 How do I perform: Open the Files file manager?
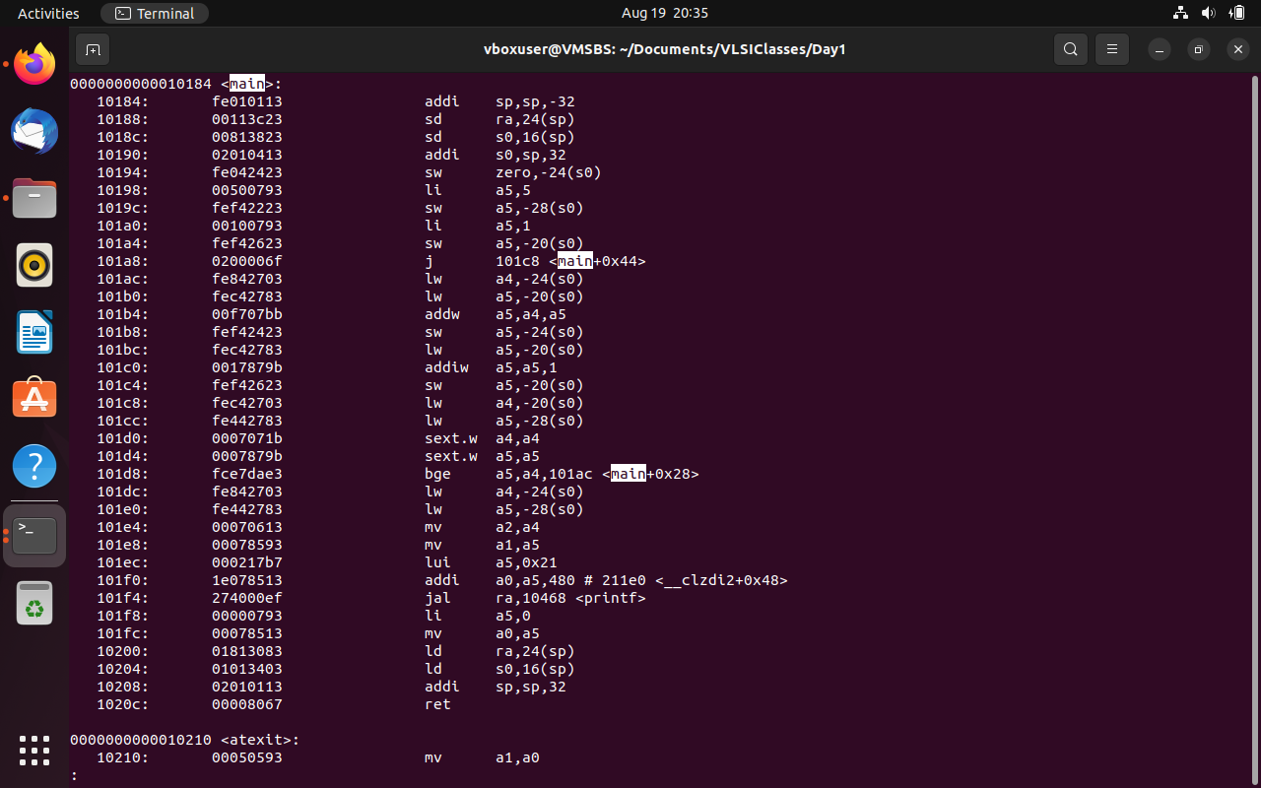[x=34, y=198]
